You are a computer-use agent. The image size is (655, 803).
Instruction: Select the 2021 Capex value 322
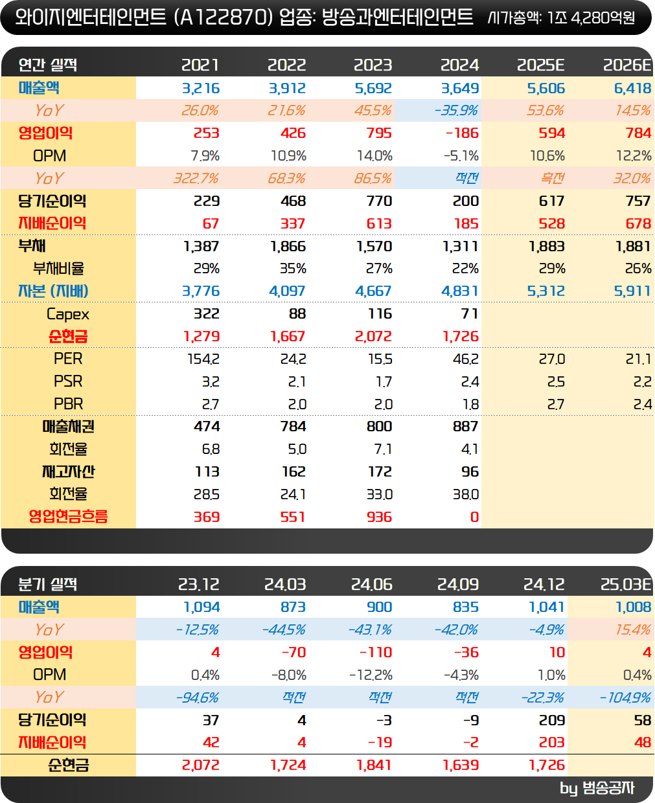pyautogui.click(x=207, y=314)
